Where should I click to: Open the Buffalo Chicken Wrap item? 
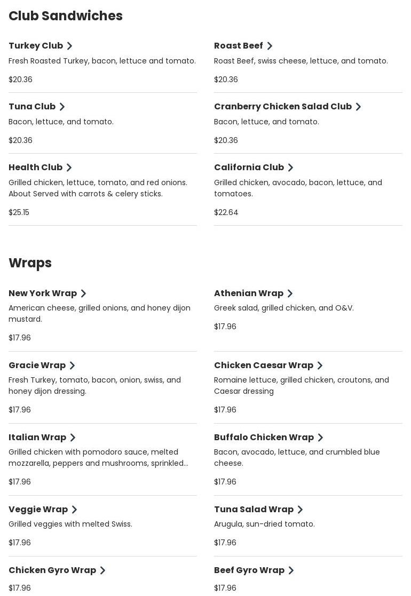[264, 438]
